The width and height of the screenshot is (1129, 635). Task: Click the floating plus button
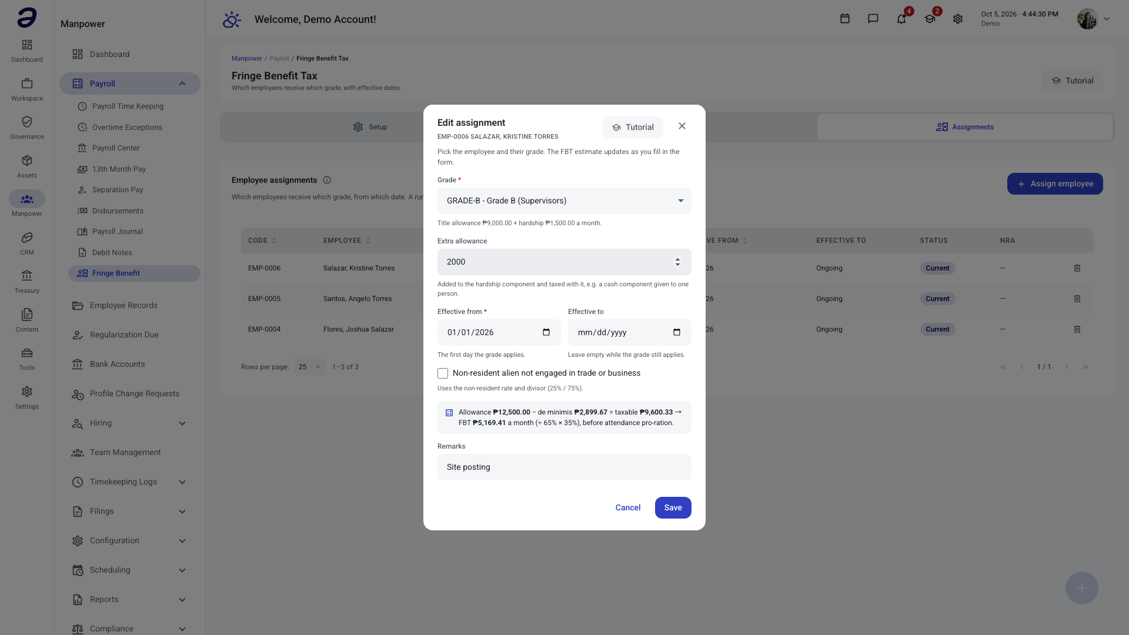[x=1082, y=588]
